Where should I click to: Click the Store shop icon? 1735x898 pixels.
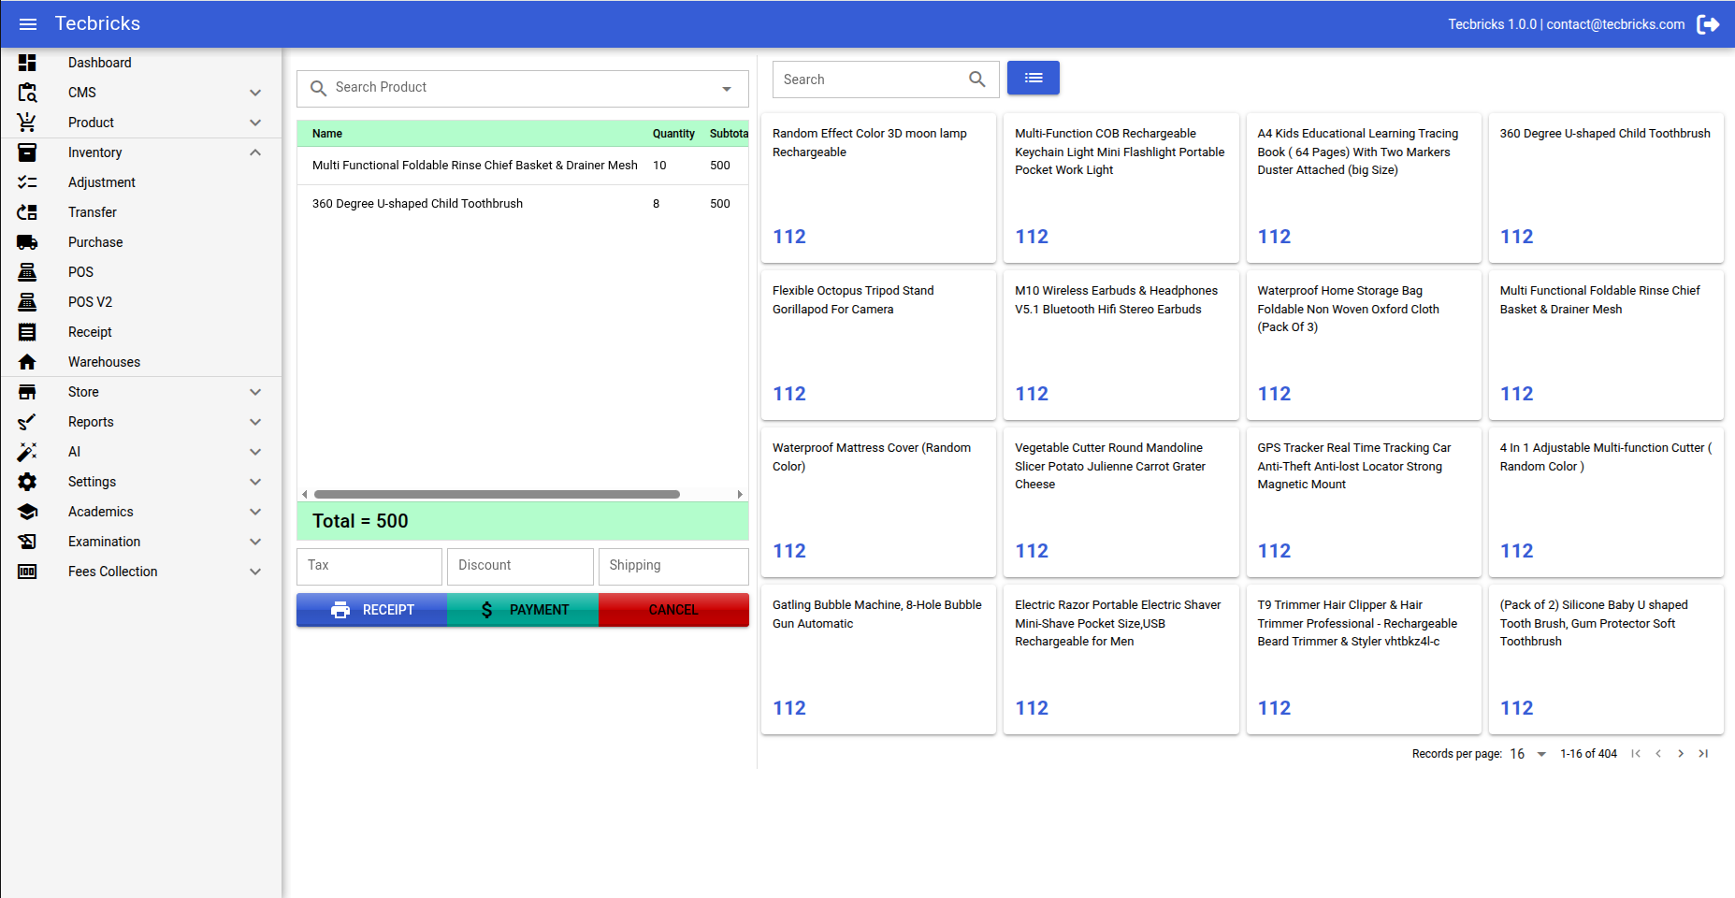tap(27, 392)
